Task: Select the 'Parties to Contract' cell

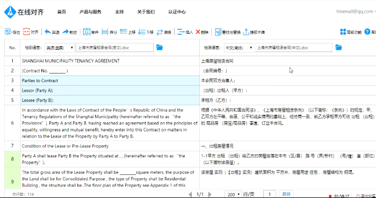Action: coord(110,80)
